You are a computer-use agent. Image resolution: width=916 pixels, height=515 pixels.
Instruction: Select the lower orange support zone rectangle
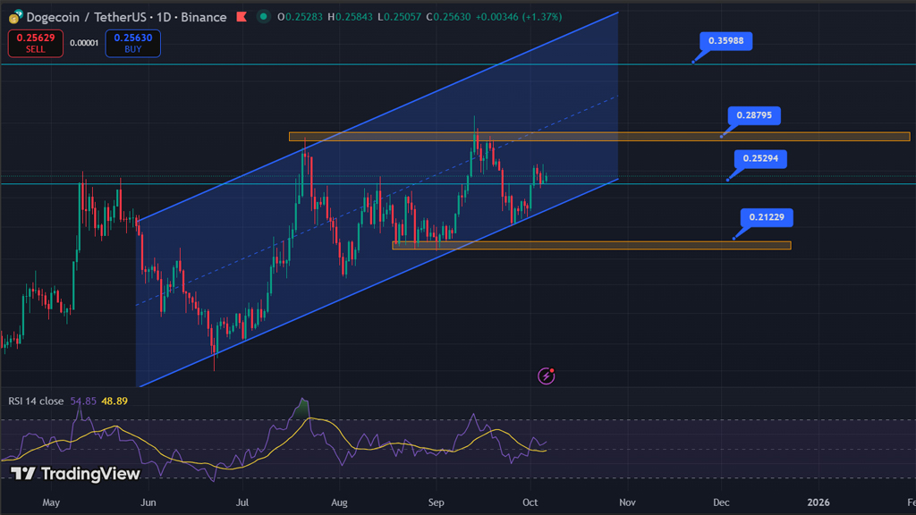(591, 245)
